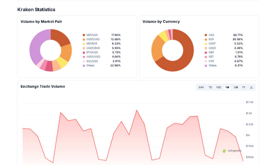This screenshot has width=271, height=165.
Task: Click the EUR legend color dot
Action: click(x=206, y=39)
